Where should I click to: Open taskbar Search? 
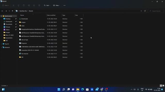click(64, 89)
